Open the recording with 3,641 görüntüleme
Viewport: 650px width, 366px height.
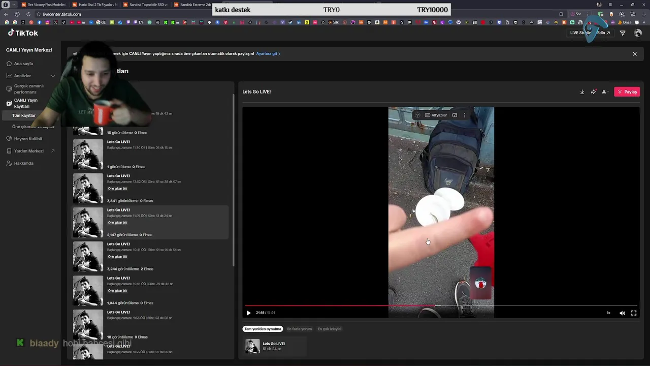pyautogui.click(x=150, y=189)
